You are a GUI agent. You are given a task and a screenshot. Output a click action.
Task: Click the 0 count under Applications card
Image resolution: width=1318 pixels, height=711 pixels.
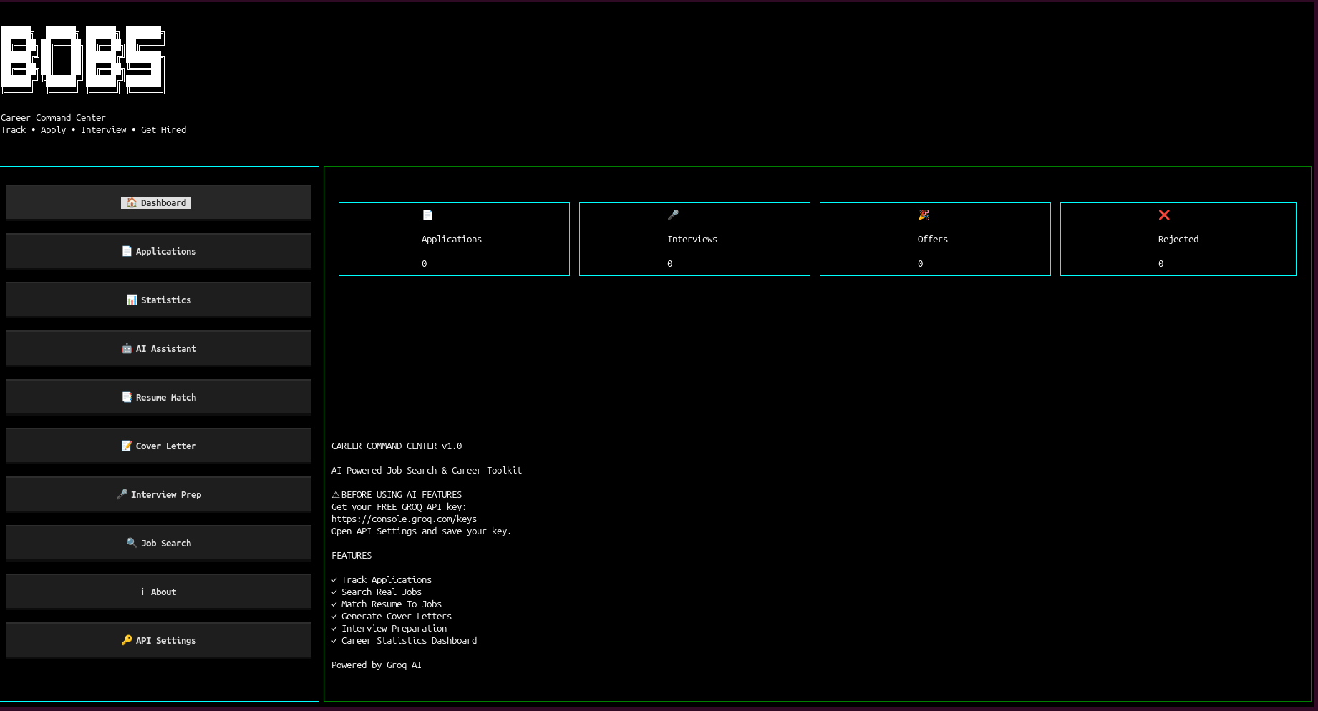click(x=425, y=264)
